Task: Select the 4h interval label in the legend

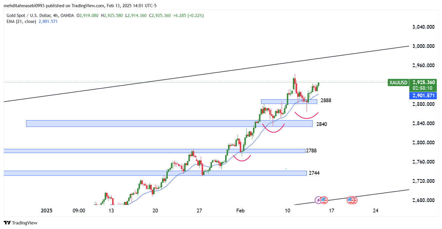Action: (x=56, y=15)
